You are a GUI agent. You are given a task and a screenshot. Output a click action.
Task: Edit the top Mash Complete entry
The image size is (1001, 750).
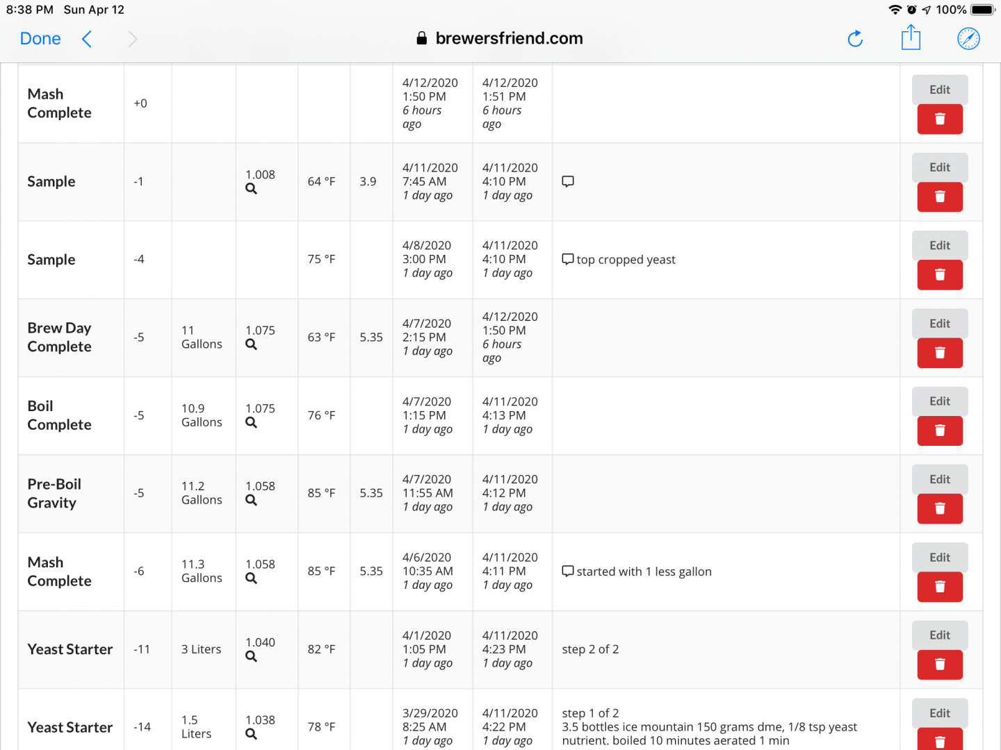940,90
